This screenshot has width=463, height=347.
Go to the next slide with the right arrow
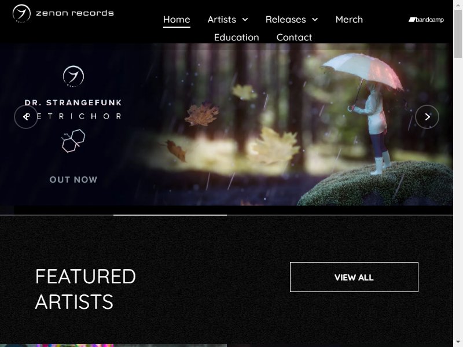[427, 117]
